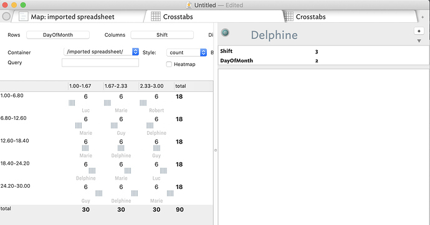Open the Style count dropdown
The image size is (430, 225).
(186, 52)
